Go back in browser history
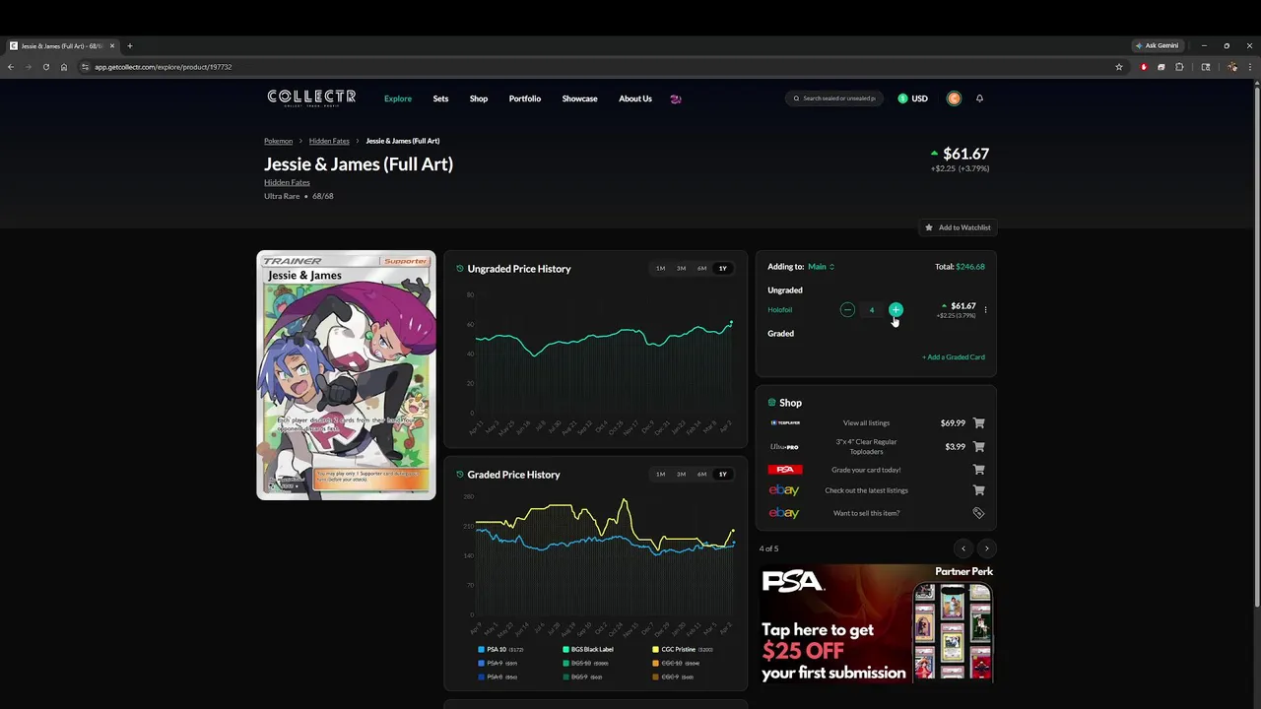Viewport: 1261px width, 709px height. [10, 67]
